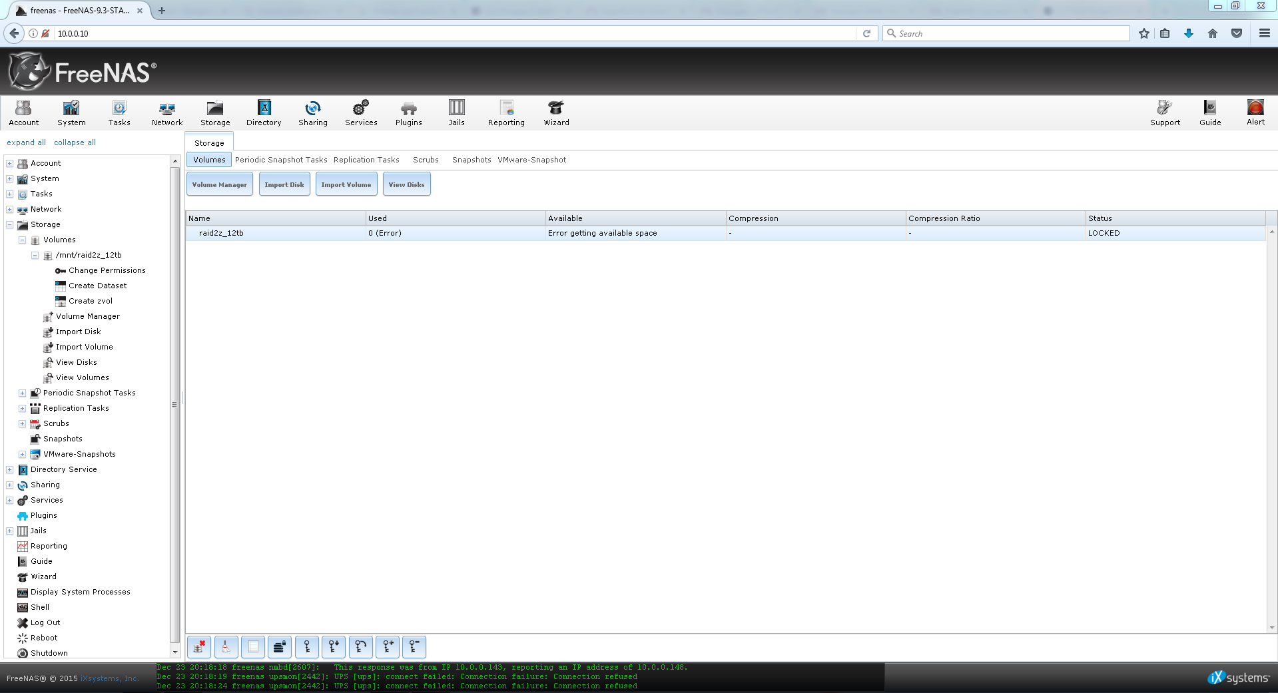The height and width of the screenshot is (693, 1278).
Task: Switch to the VMware-Snapshot tab
Action: [531, 160]
